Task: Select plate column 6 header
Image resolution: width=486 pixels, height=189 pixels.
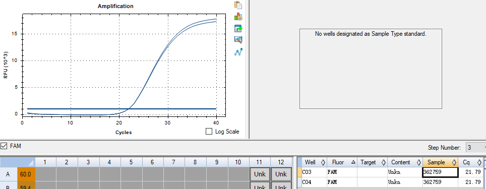Action: [x=152, y=162]
